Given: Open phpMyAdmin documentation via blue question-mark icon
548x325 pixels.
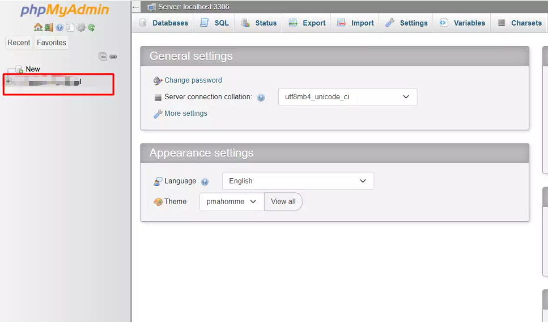Looking at the screenshot, I should pos(60,27).
